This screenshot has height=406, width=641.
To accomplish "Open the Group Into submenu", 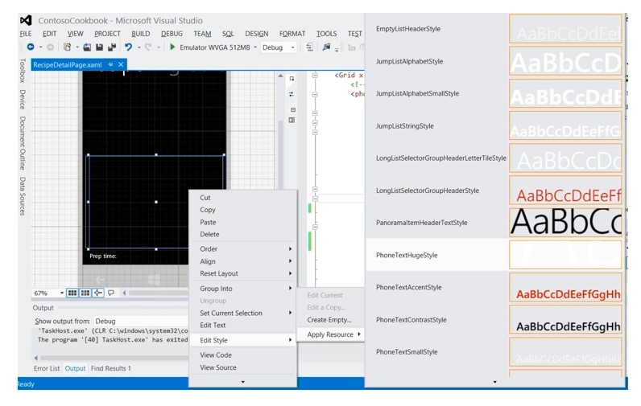I will pos(243,289).
